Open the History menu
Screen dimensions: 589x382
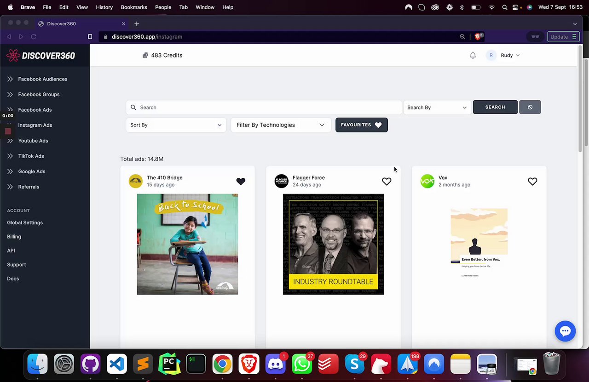click(104, 7)
